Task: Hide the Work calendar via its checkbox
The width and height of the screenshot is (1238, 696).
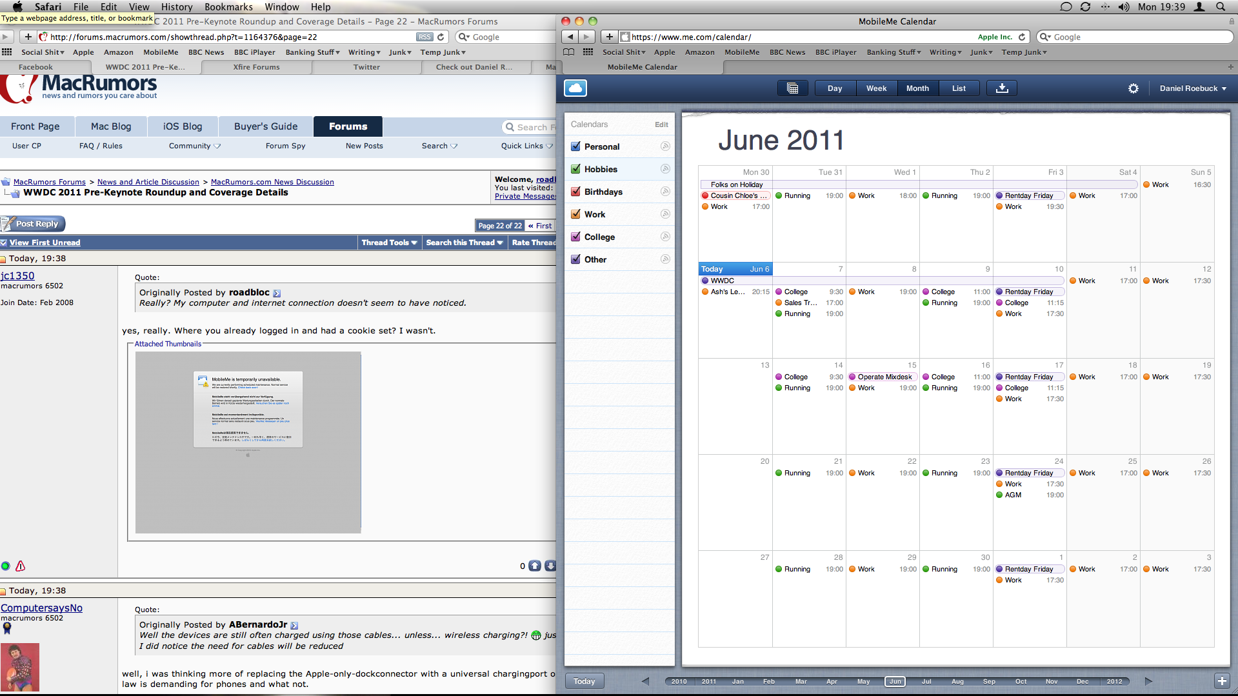Action: point(575,214)
